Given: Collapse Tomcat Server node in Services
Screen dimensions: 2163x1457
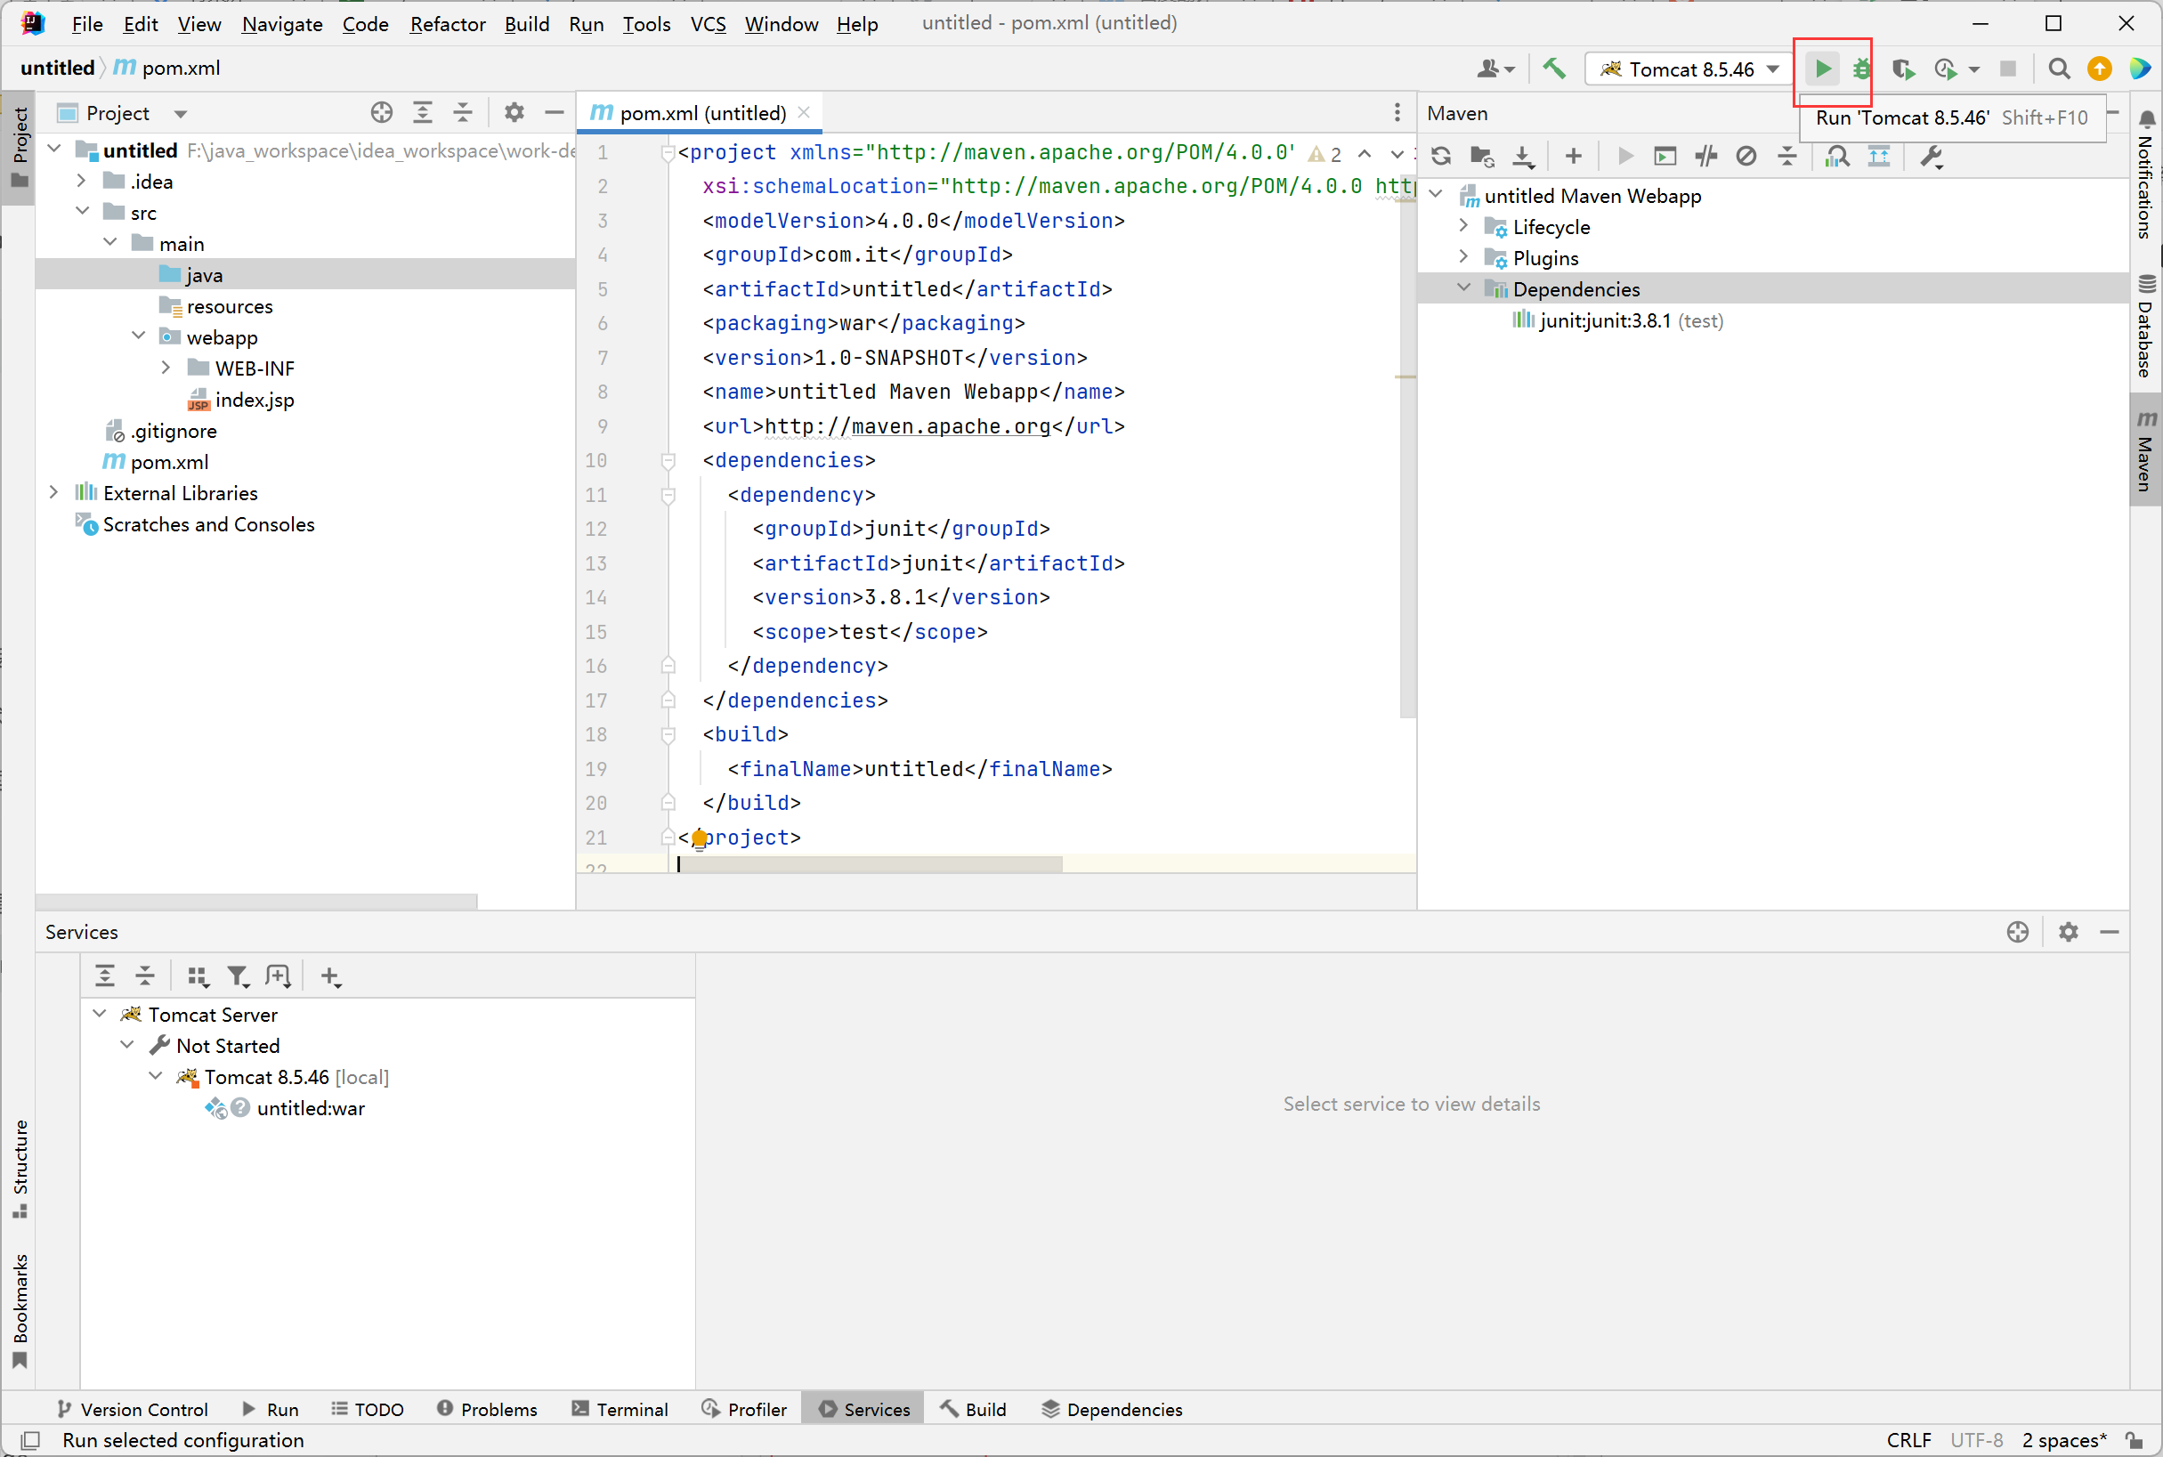Looking at the screenshot, I should coord(100,1014).
